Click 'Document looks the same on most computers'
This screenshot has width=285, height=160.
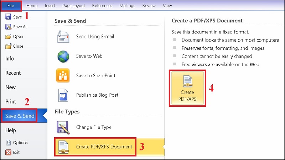coord(230,40)
